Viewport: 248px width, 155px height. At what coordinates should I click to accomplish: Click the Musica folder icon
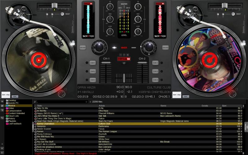click(7, 105)
